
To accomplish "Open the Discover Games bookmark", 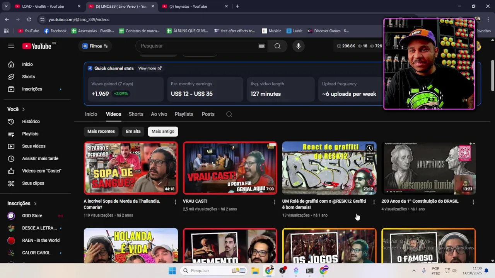I will (328, 31).
